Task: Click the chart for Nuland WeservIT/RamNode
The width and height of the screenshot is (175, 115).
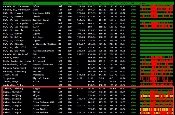Action: tap(157, 65)
